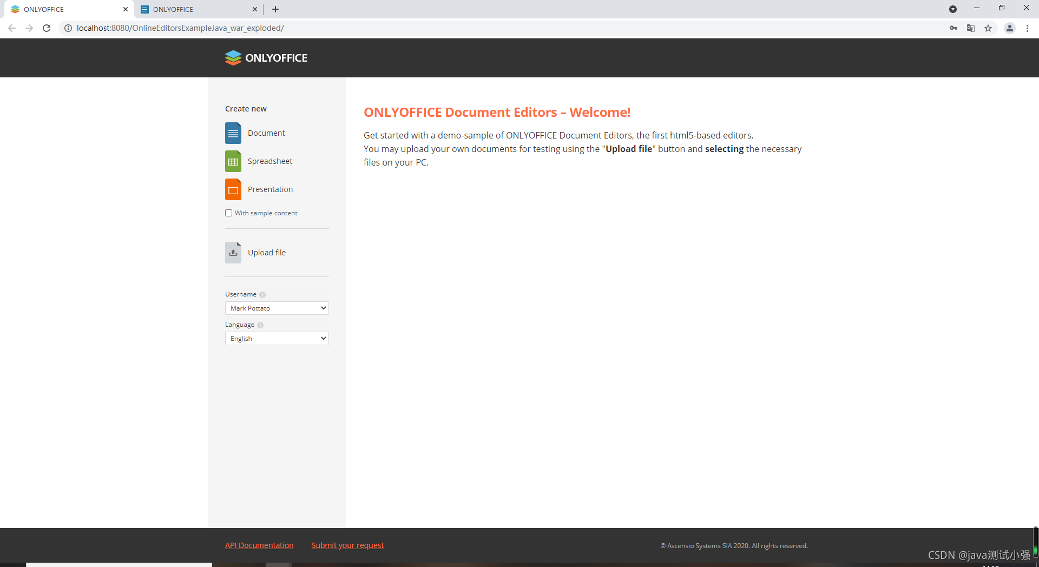Screen dimensions: 1039x567
Task: Create a new Document
Action: click(x=266, y=133)
